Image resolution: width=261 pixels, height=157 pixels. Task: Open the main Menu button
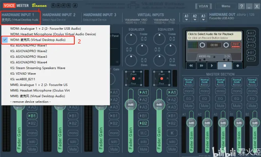[226, 6]
